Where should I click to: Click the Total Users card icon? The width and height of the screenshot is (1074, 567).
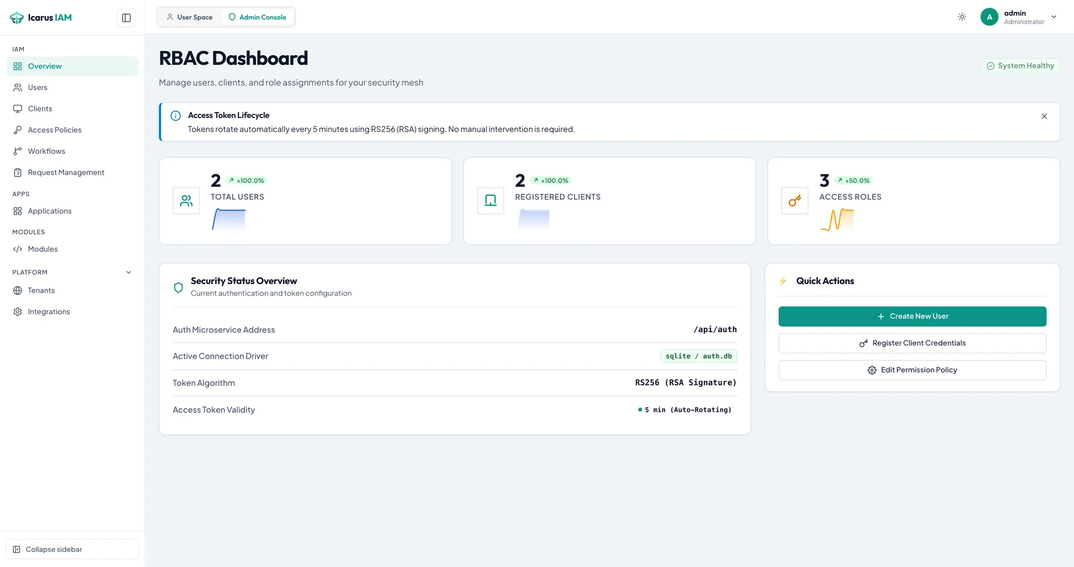pos(186,201)
